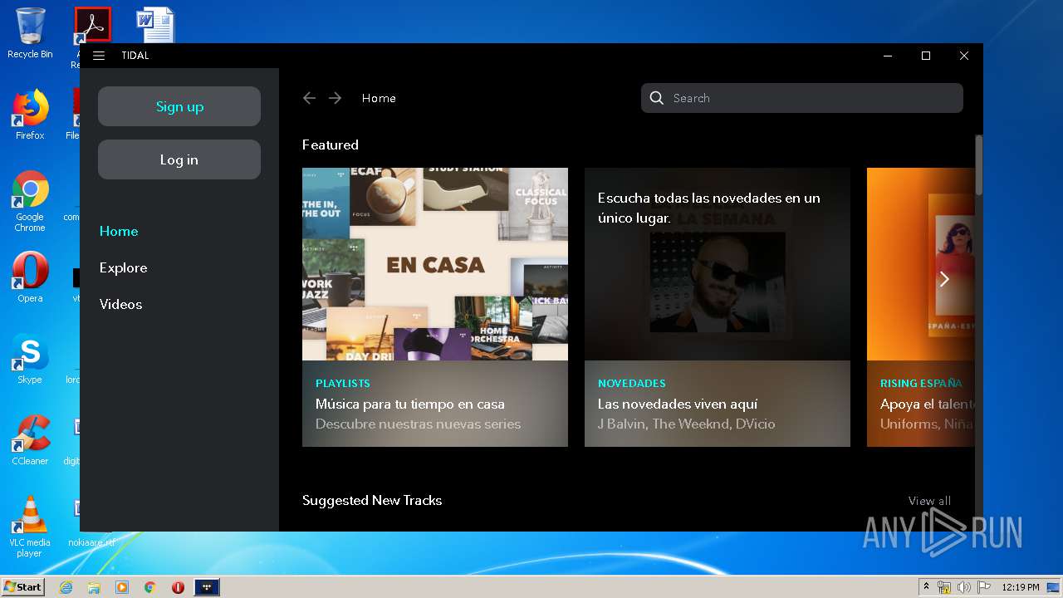Image resolution: width=1063 pixels, height=598 pixels.
Task: Open the Recycle Bin desktop icon
Action: coord(30,33)
